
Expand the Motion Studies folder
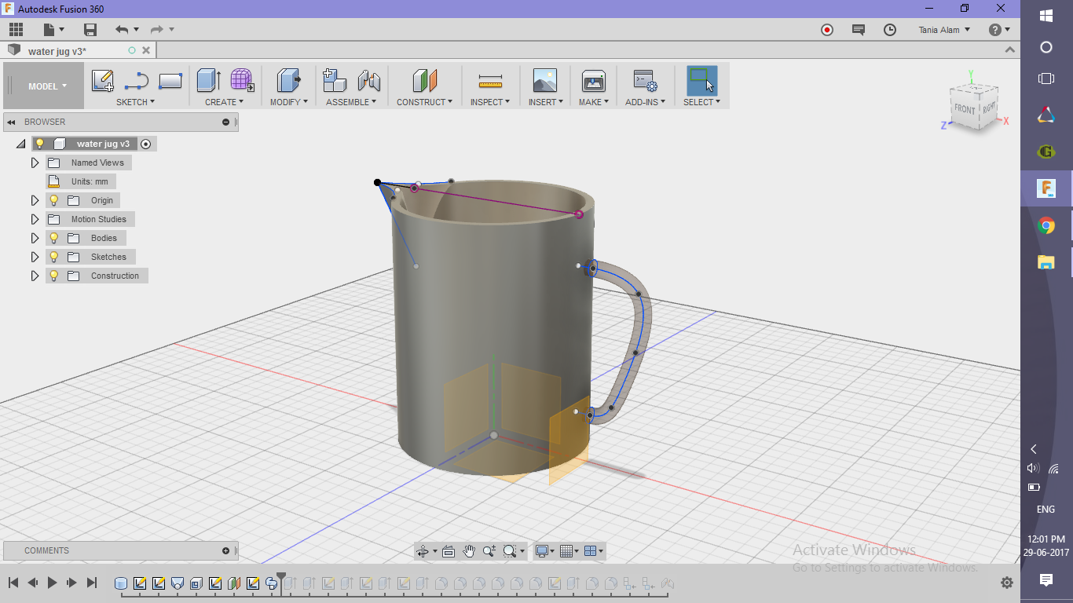(35, 219)
